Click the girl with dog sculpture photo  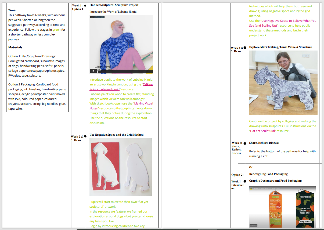pyautogui.click(x=283, y=83)
